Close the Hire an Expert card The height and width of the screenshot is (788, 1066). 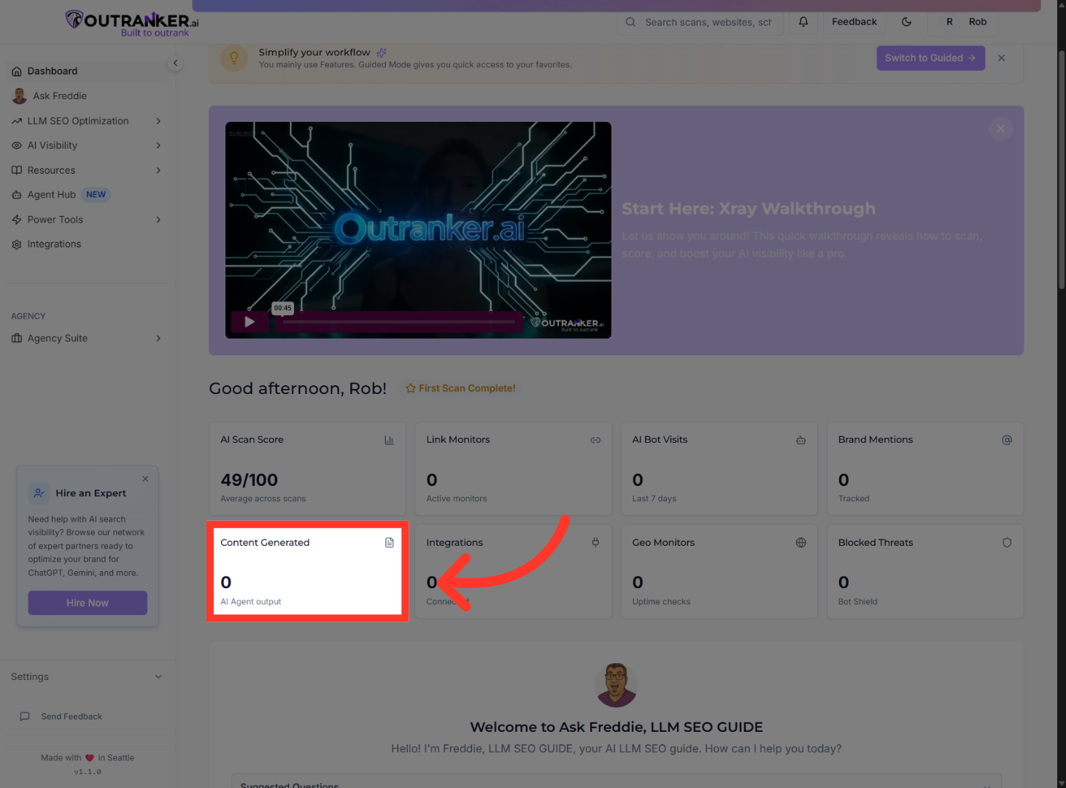[145, 479]
